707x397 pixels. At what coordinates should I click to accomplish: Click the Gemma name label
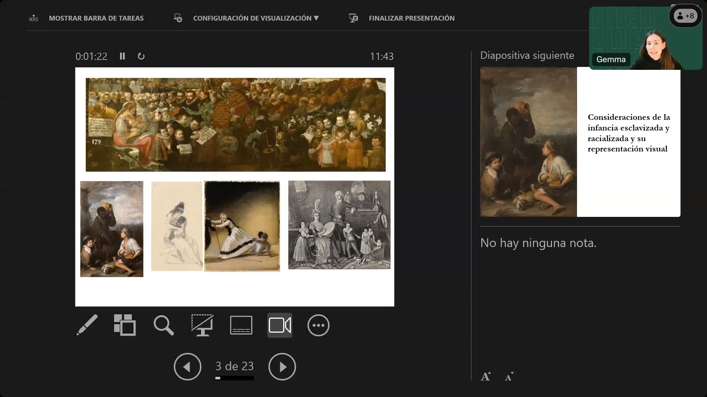point(611,59)
